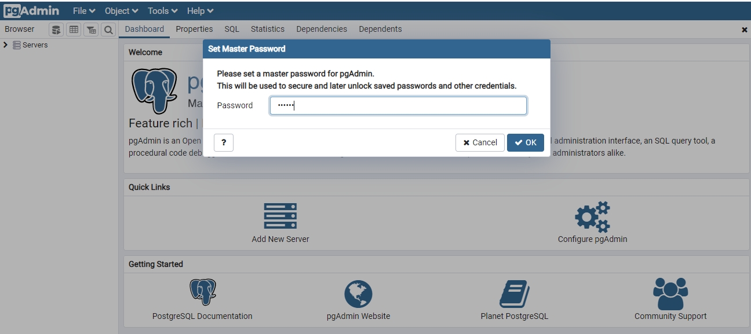751x334 pixels.
Task: Open the Object menu dropdown
Action: pyautogui.click(x=121, y=11)
